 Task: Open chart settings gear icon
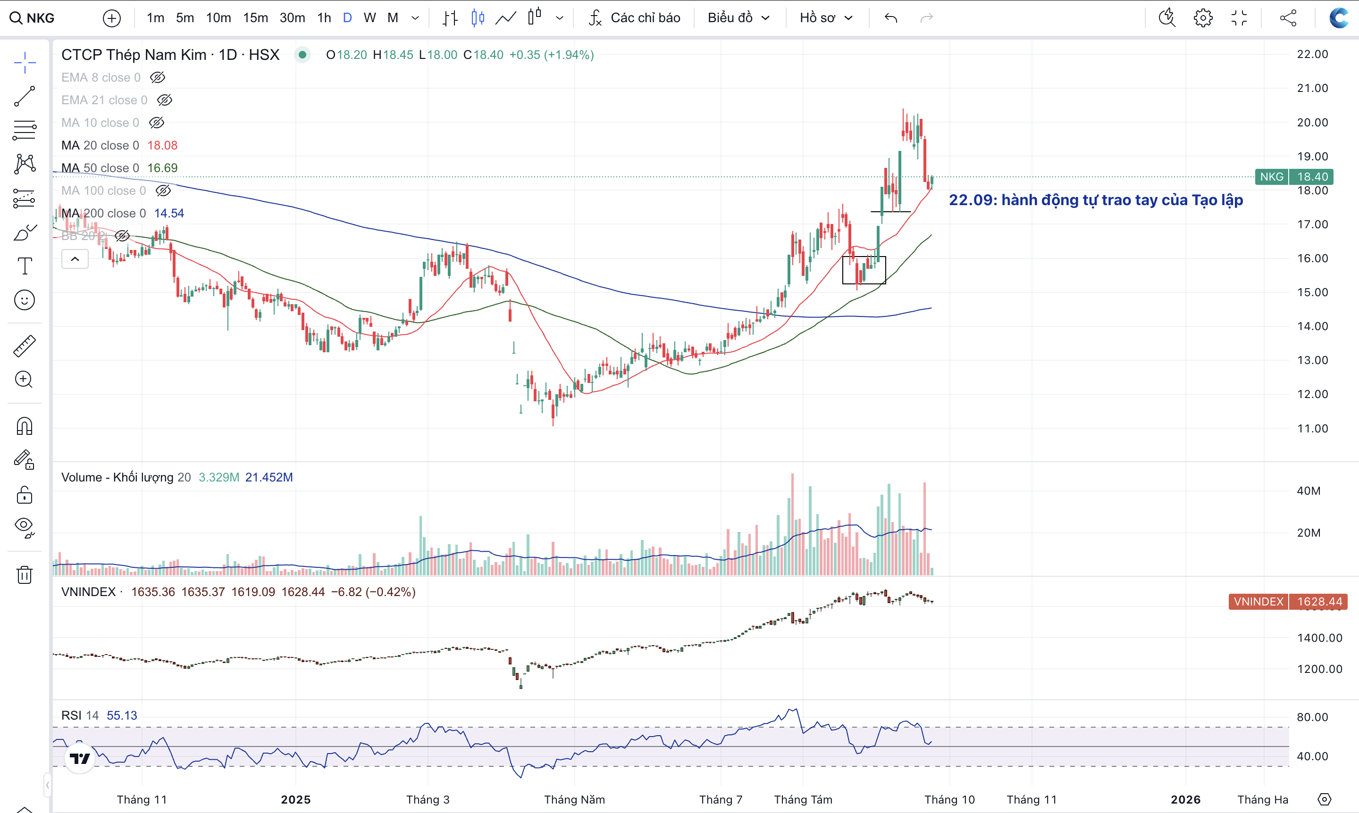click(x=1203, y=18)
